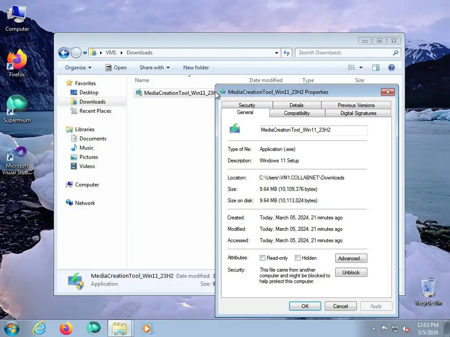
Task: Click the Open toolbar button
Action: [x=116, y=68]
